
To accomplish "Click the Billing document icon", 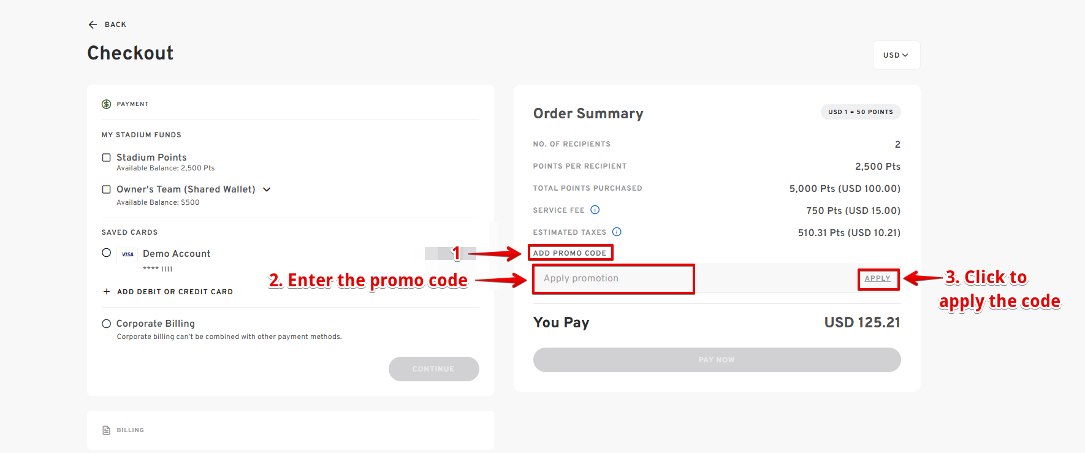I will (x=107, y=430).
